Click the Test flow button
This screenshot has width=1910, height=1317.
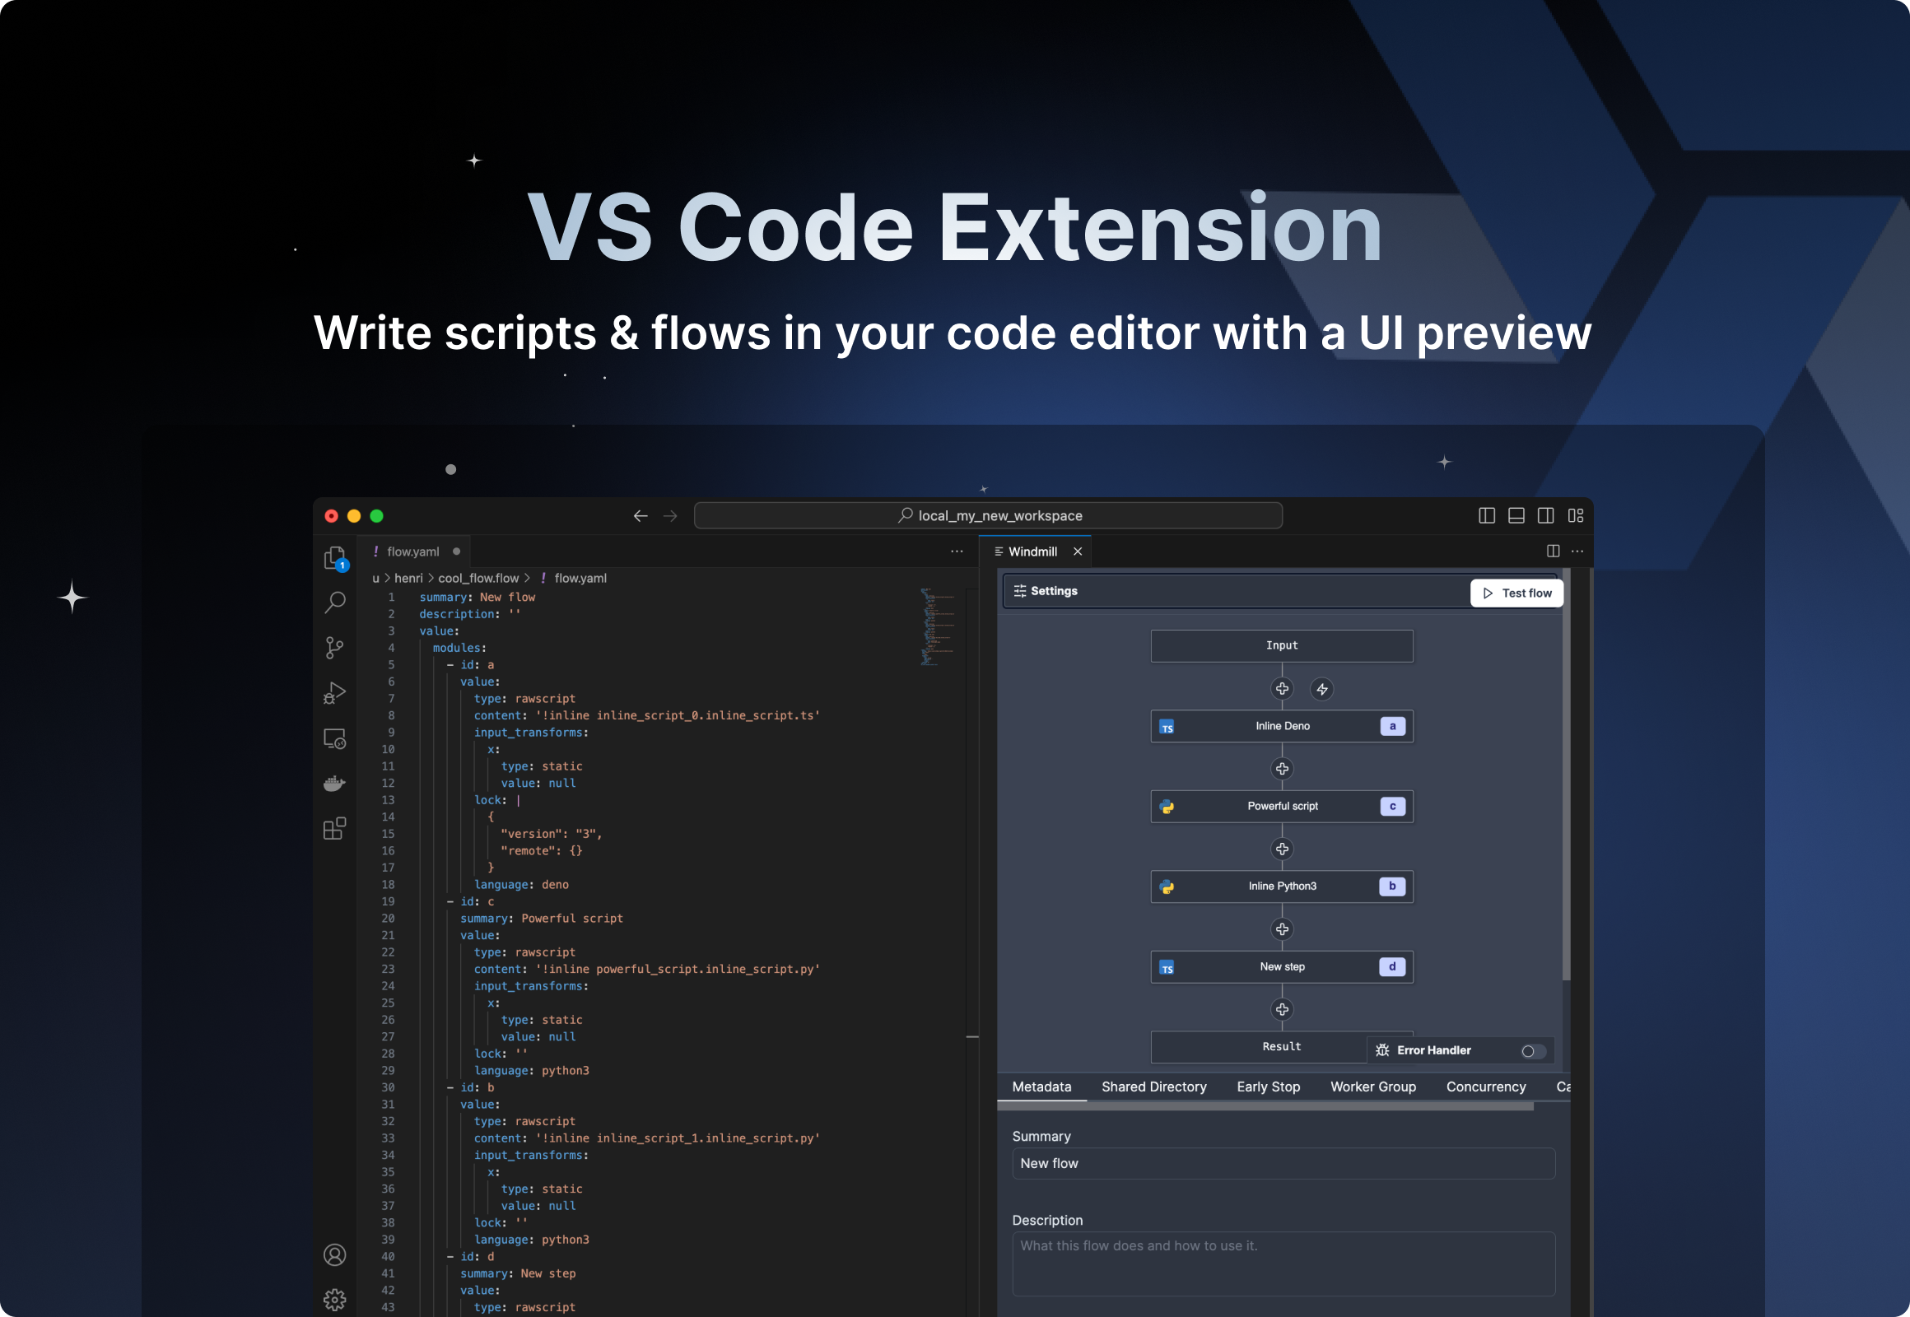tap(1516, 590)
